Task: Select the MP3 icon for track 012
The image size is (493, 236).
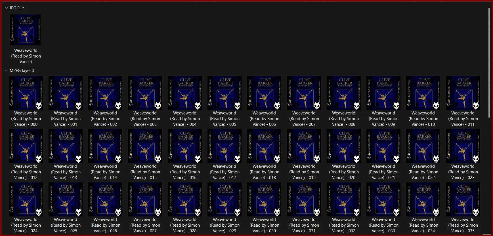Action: pyautogui.click(x=26, y=146)
